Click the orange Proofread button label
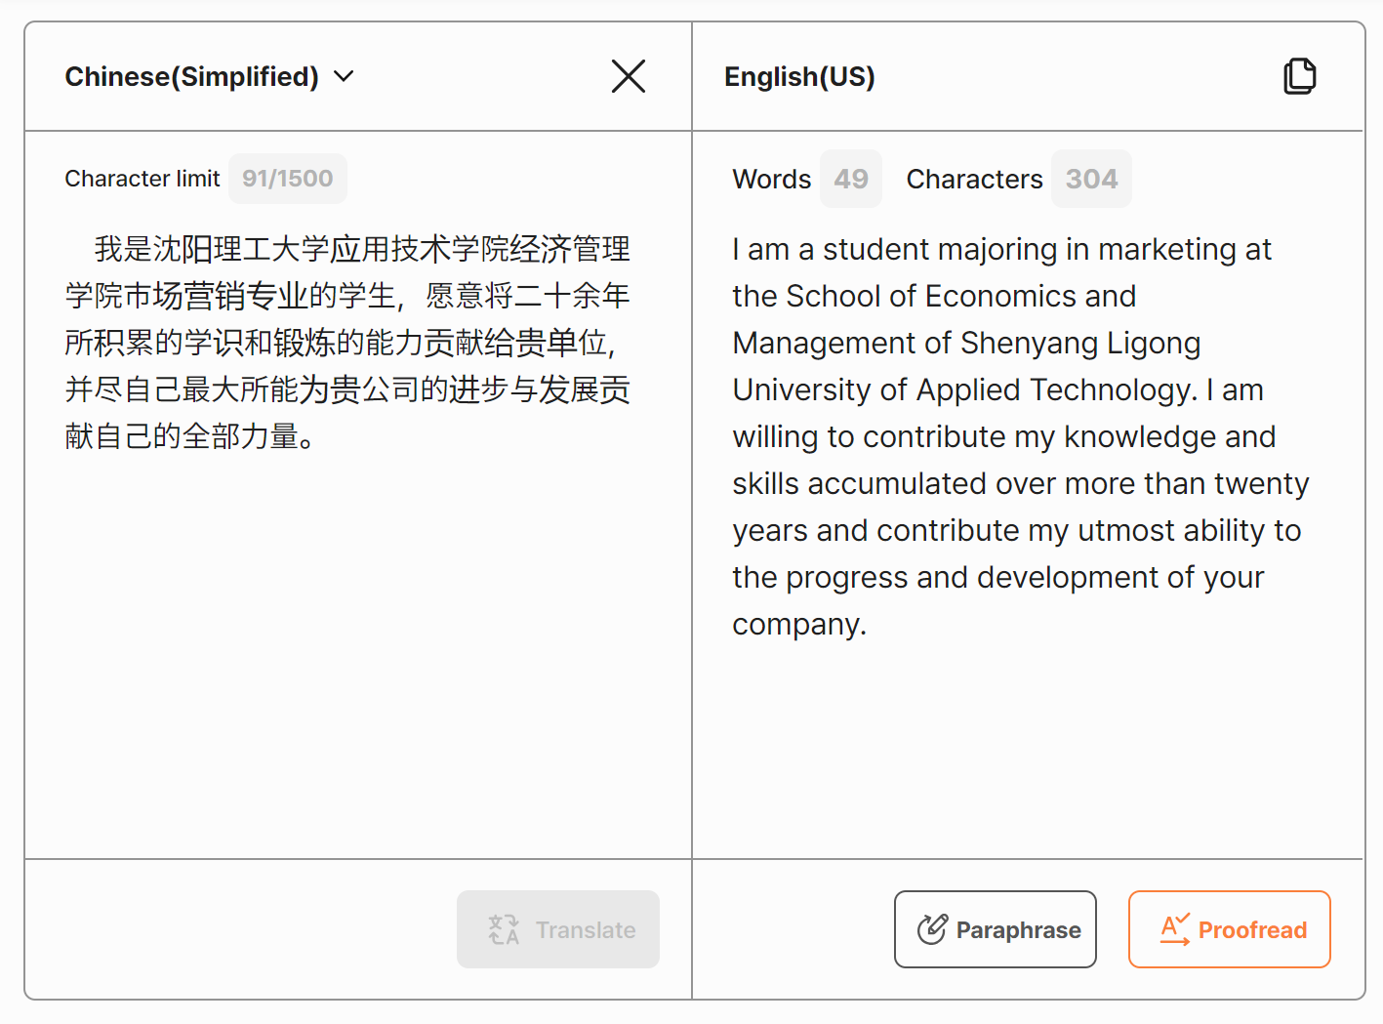The width and height of the screenshot is (1383, 1024). (1252, 930)
